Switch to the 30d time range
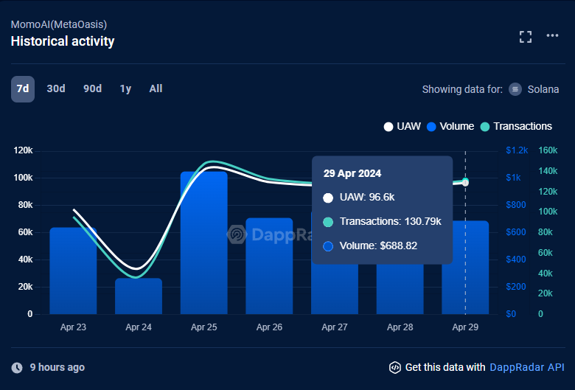This screenshot has height=390, width=575. click(56, 89)
